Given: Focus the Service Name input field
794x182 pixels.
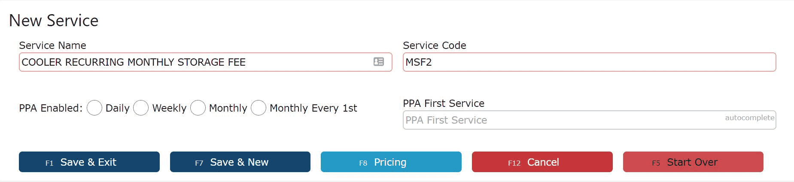Looking at the screenshot, I should coord(205,62).
